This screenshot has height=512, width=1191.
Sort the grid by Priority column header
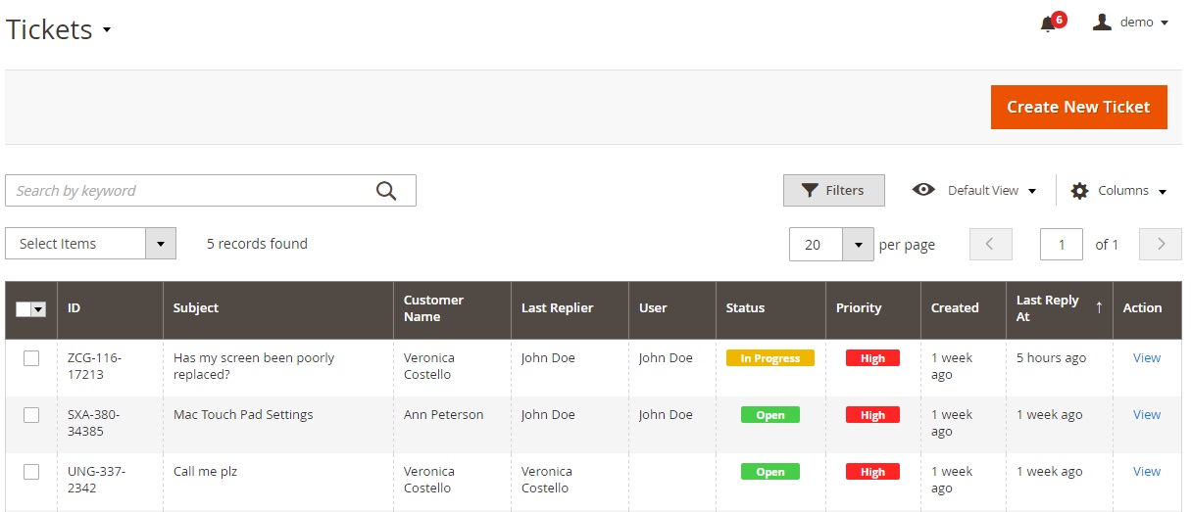pos(859,307)
